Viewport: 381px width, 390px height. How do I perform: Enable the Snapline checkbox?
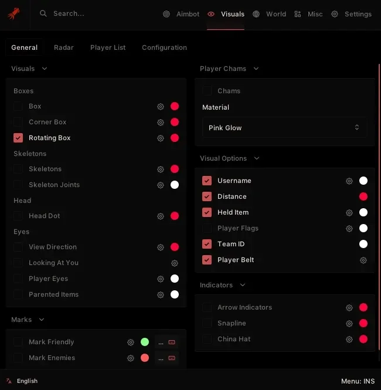point(207,323)
